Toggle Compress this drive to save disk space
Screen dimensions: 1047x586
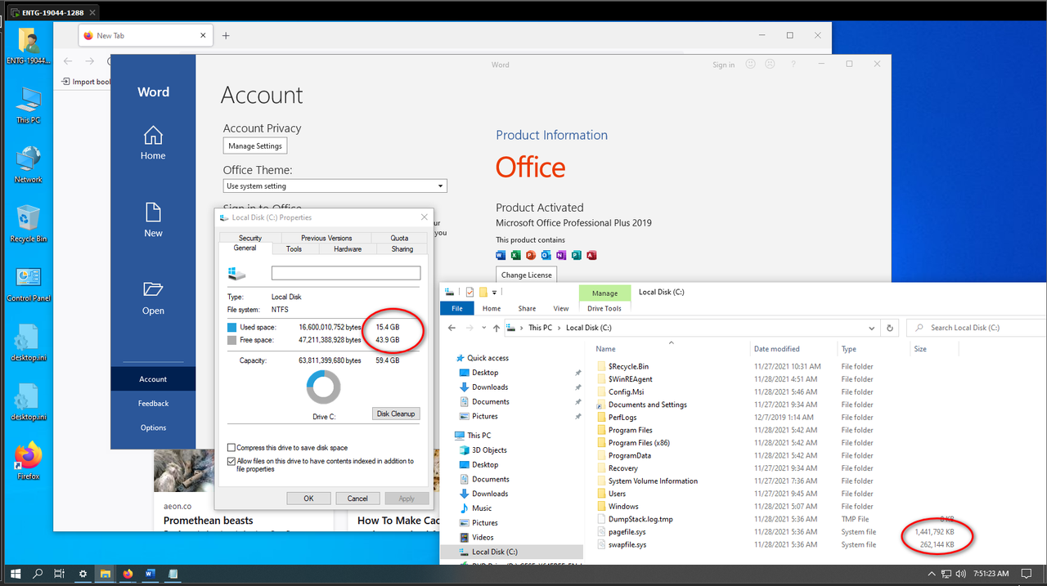point(231,448)
